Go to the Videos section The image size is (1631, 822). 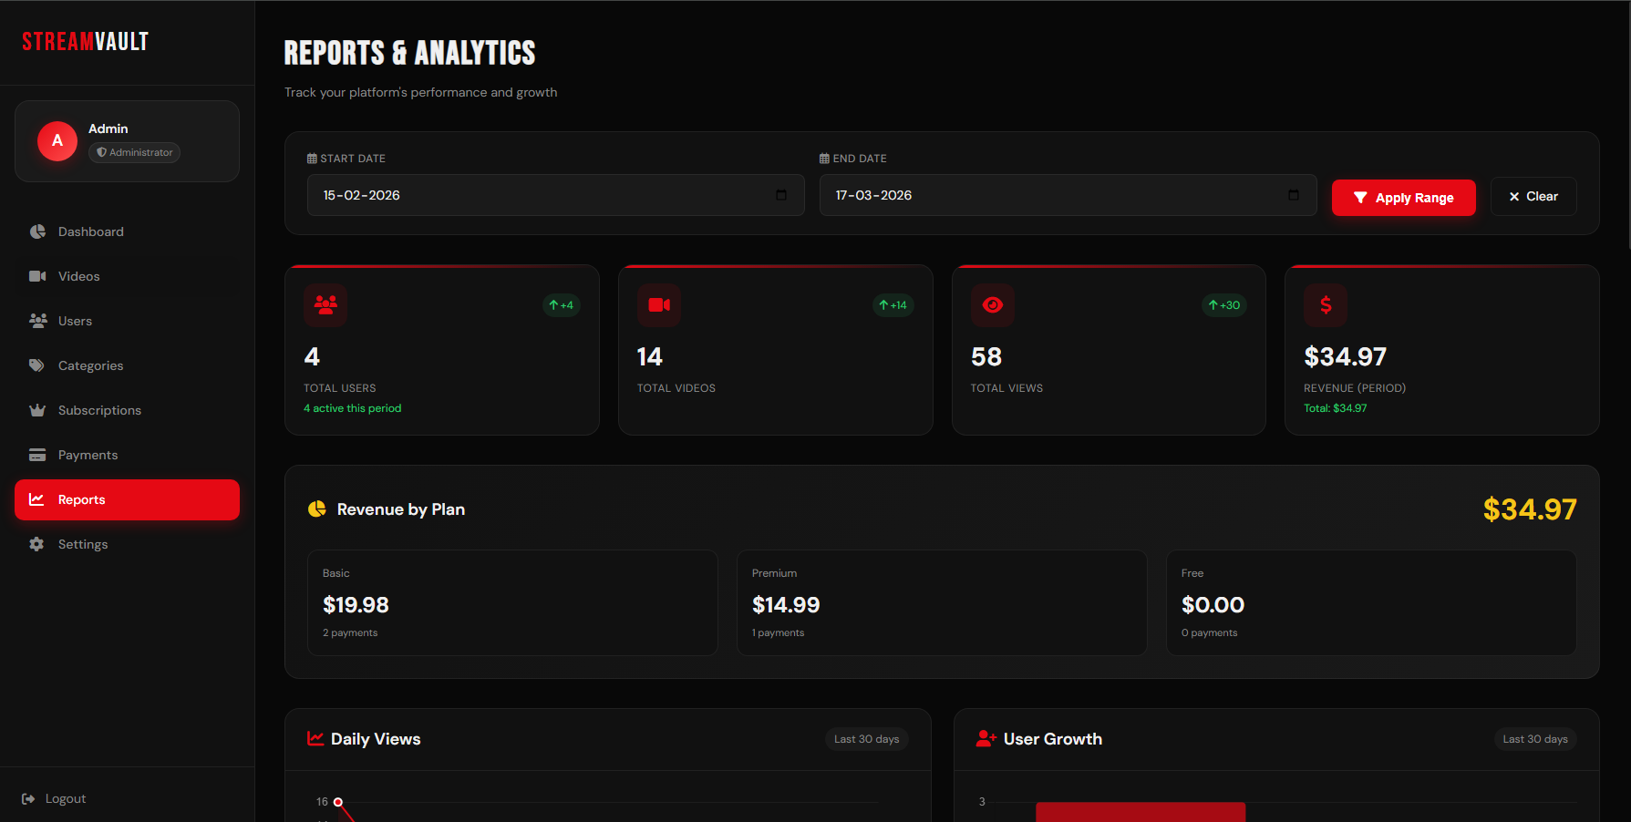[x=78, y=276]
